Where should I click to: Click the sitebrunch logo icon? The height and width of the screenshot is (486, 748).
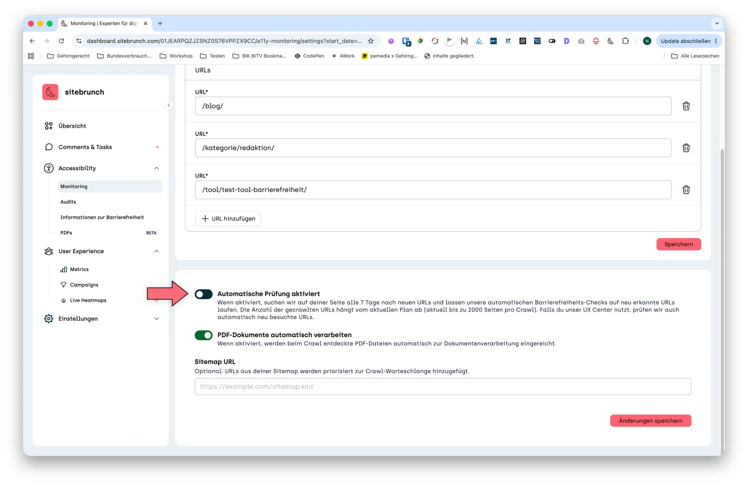click(50, 92)
